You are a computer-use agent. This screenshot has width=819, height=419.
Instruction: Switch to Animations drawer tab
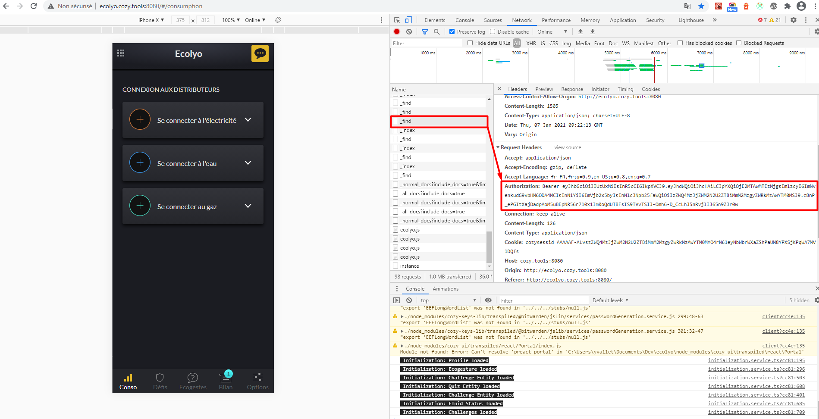point(446,289)
